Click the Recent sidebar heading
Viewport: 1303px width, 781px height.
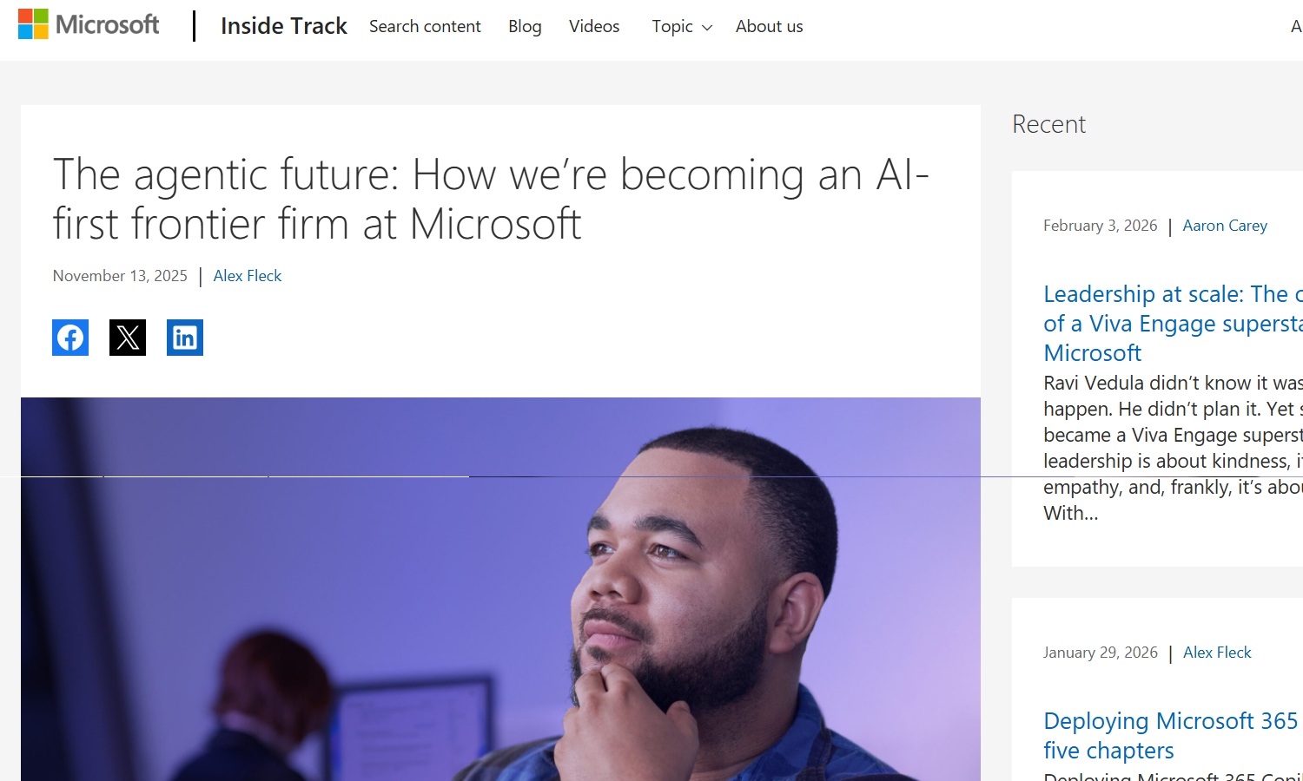click(1048, 124)
